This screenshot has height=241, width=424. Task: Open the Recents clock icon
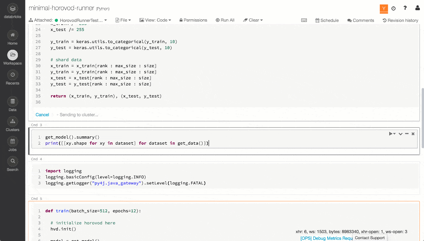tap(12, 75)
